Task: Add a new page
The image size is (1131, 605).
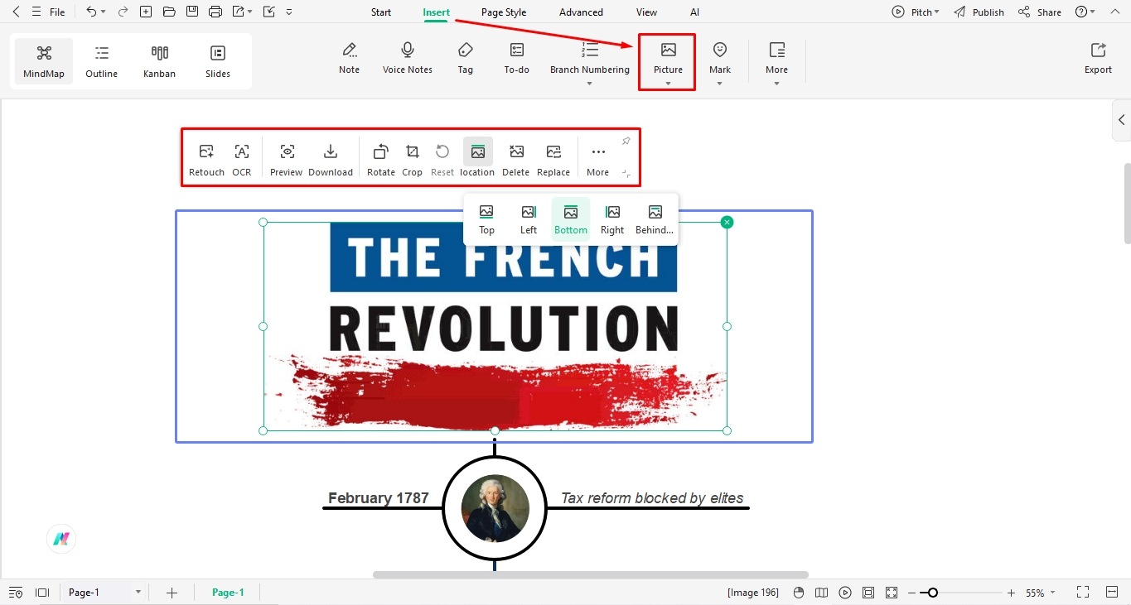Action: [172, 593]
